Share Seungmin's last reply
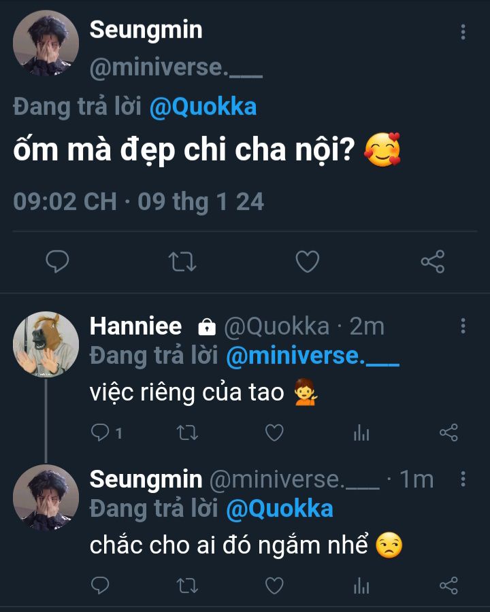The width and height of the screenshot is (490, 612). click(448, 585)
